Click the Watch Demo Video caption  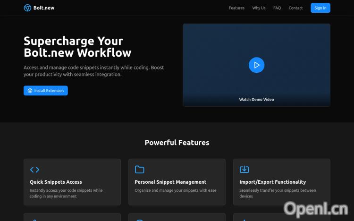[256, 100]
